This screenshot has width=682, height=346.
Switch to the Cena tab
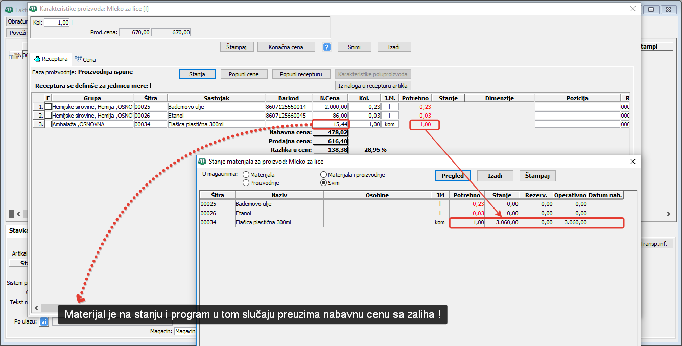85,60
